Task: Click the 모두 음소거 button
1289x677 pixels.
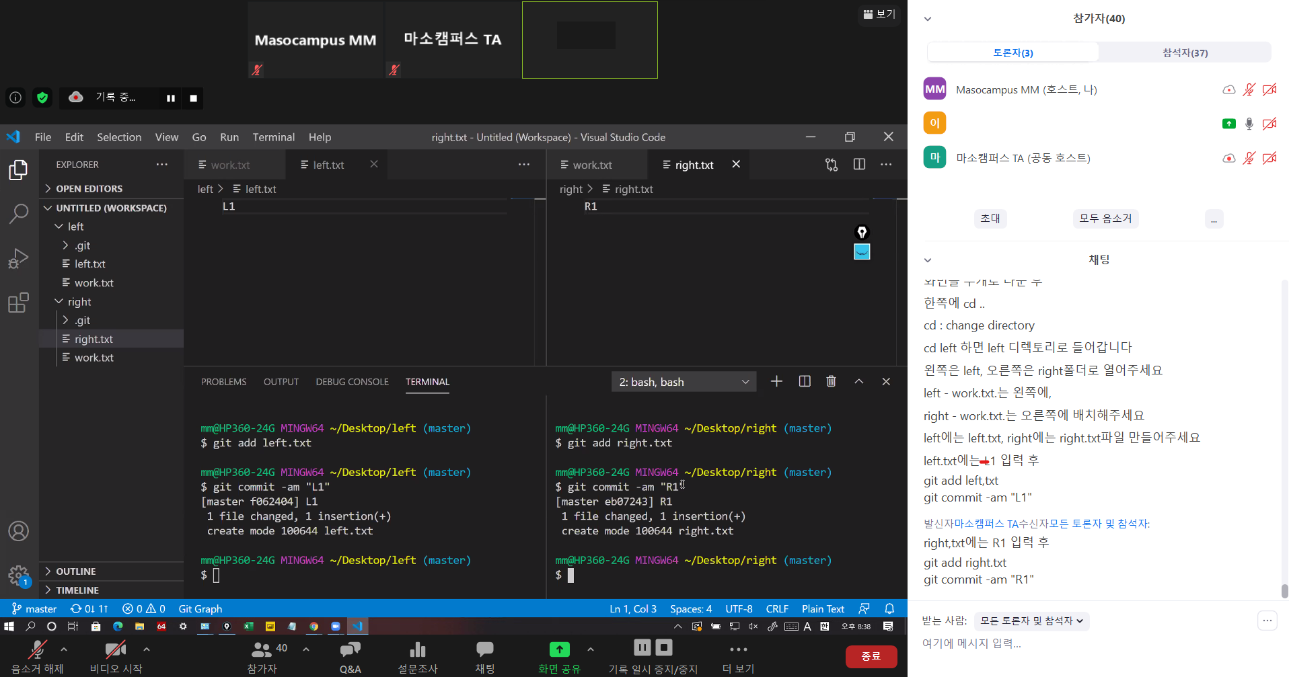Action: (x=1105, y=218)
